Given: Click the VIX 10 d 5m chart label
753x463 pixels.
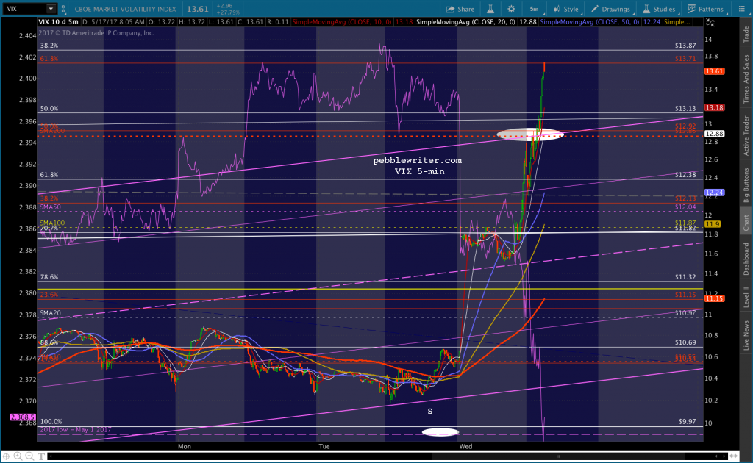Looking at the screenshot, I should tap(58, 22).
